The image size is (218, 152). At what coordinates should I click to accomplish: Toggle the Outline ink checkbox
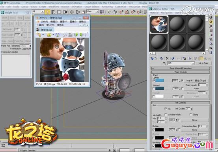tap(154, 130)
